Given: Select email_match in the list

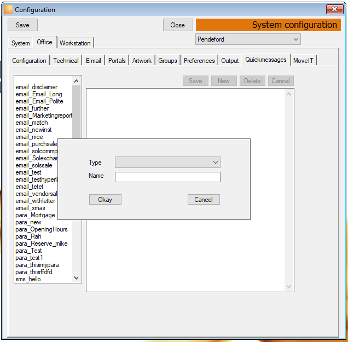Looking at the screenshot, I should 32,123.
